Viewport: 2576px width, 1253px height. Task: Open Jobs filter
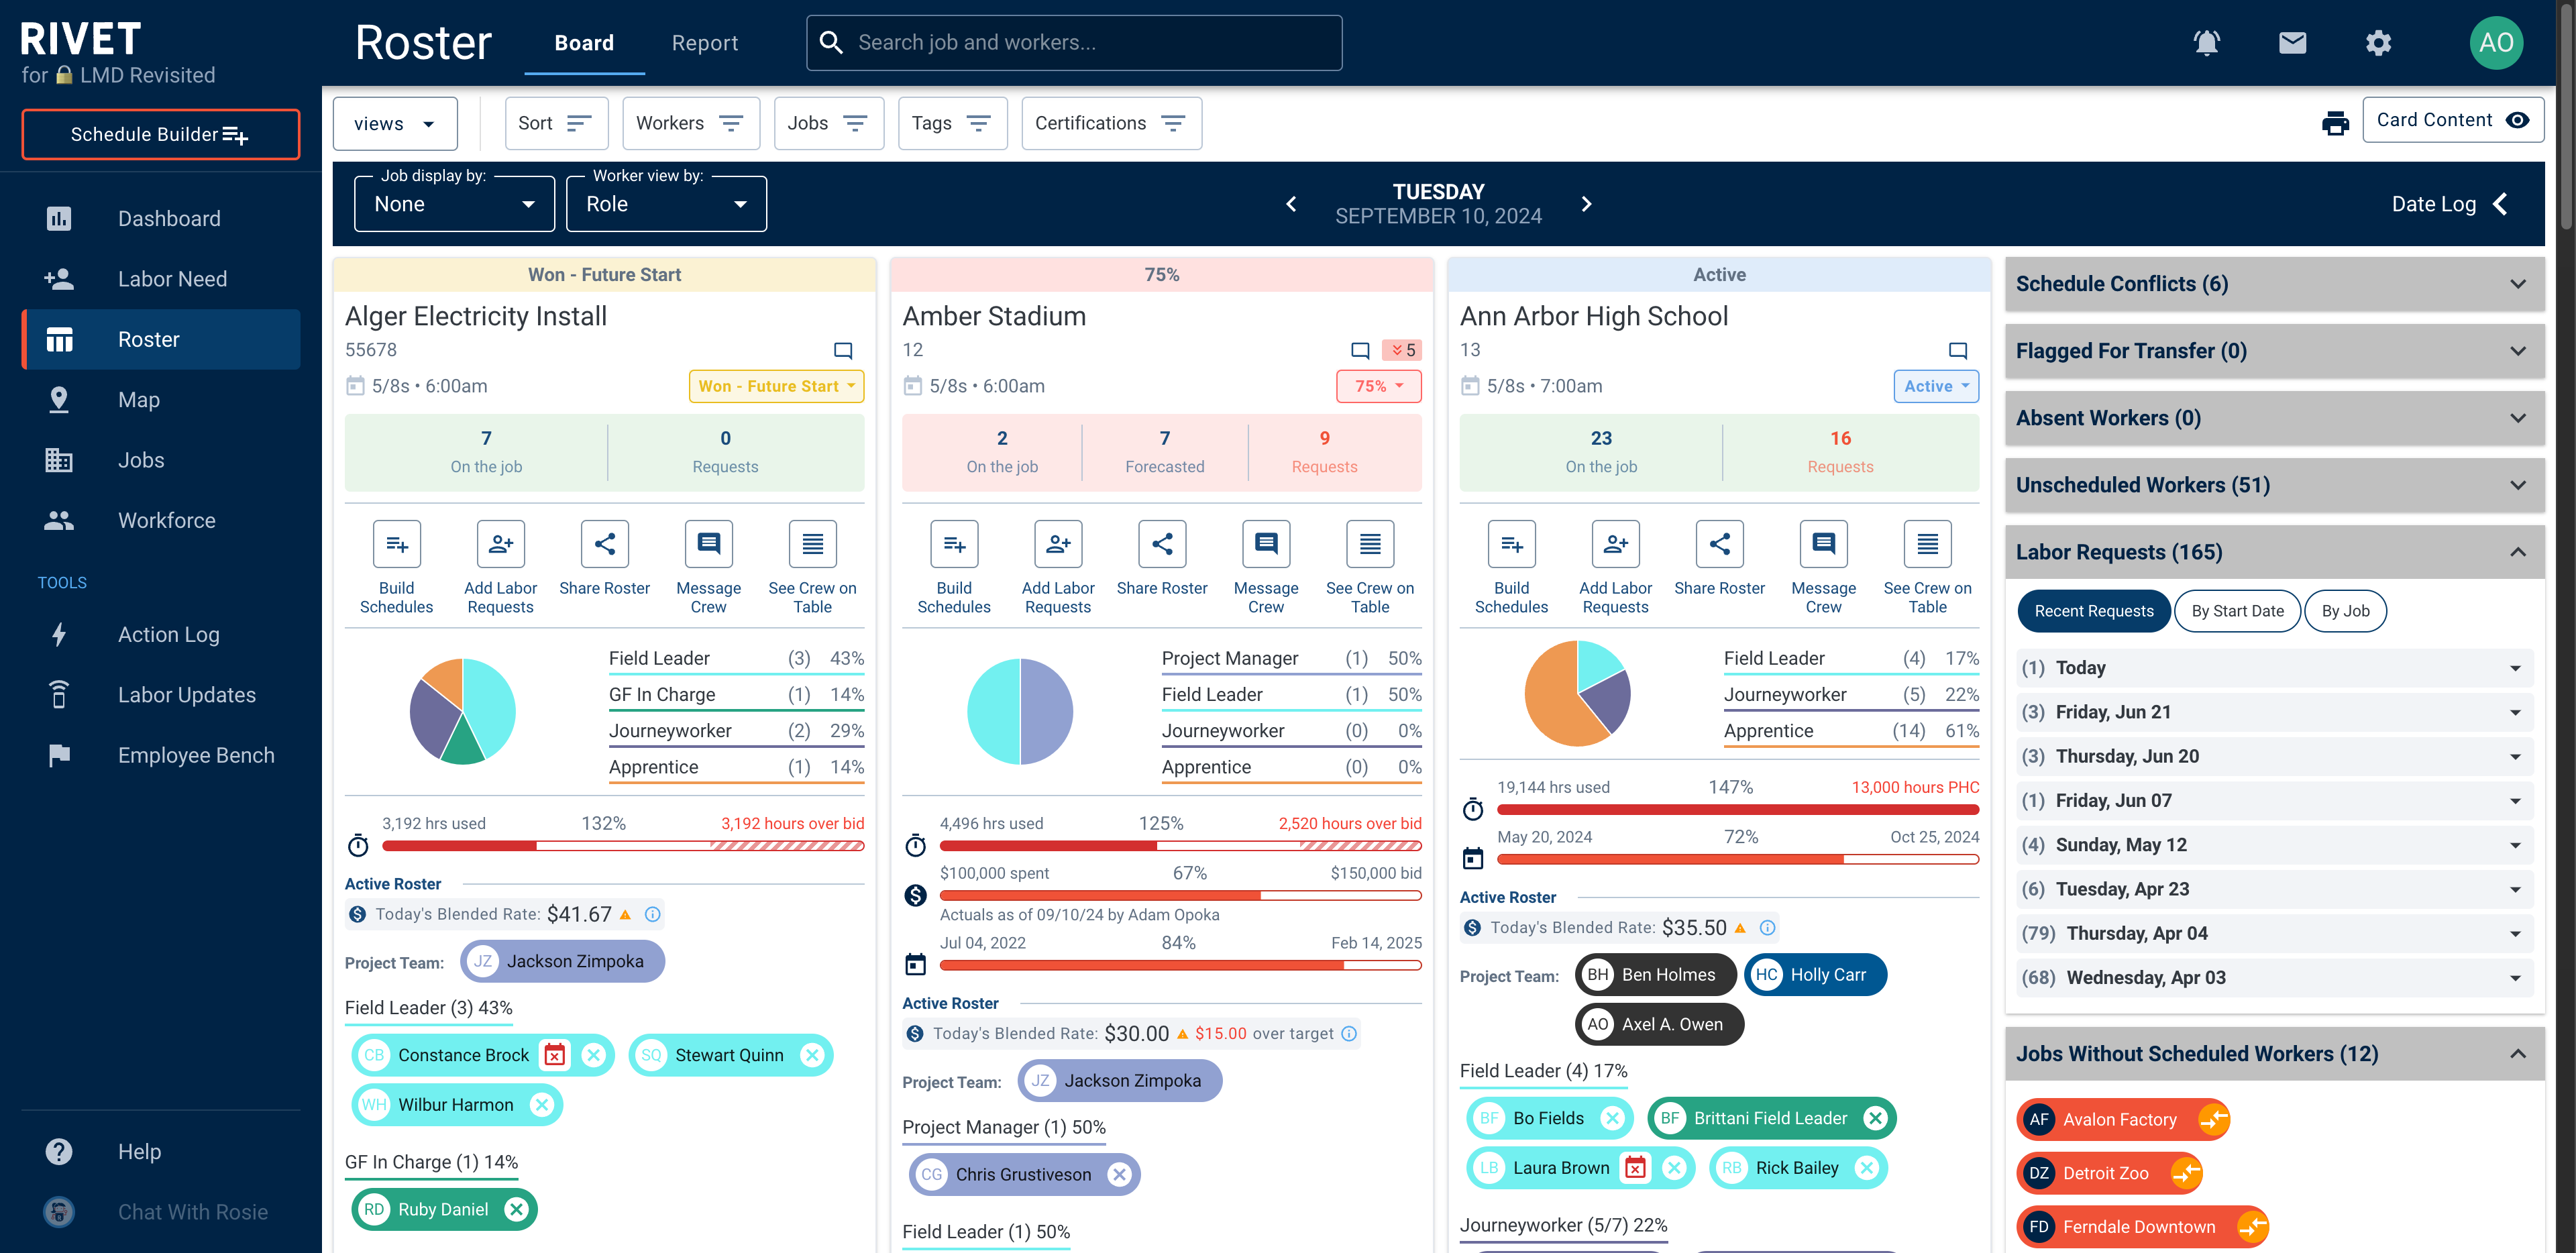[829, 123]
